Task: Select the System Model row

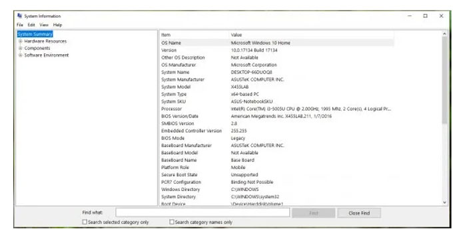Action: click(277, 87)
